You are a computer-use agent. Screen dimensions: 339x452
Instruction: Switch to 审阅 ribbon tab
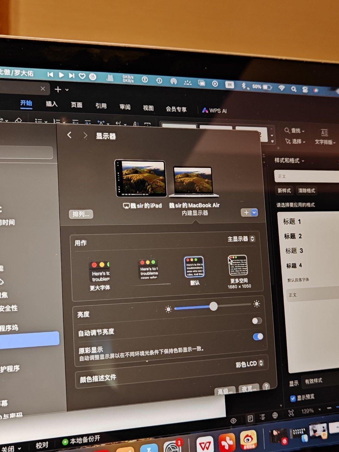pyautogui.click(x=125, y=107)
